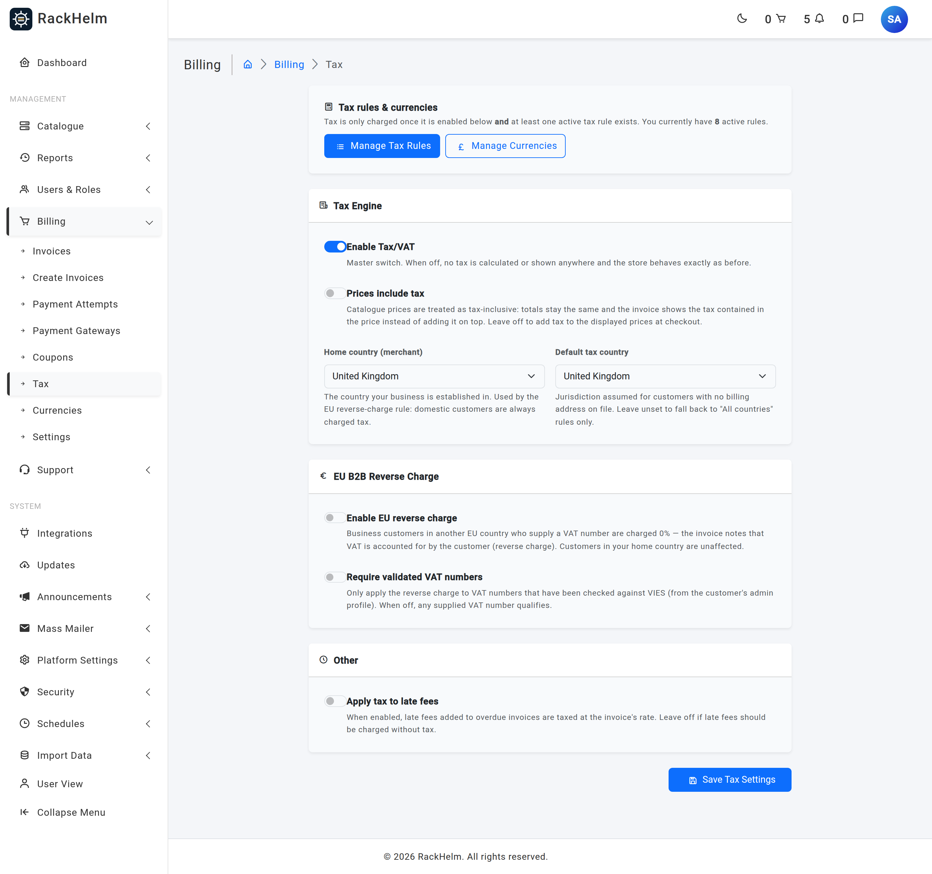
Task: Toggle Apply tax to late fees
Action: 335,701
